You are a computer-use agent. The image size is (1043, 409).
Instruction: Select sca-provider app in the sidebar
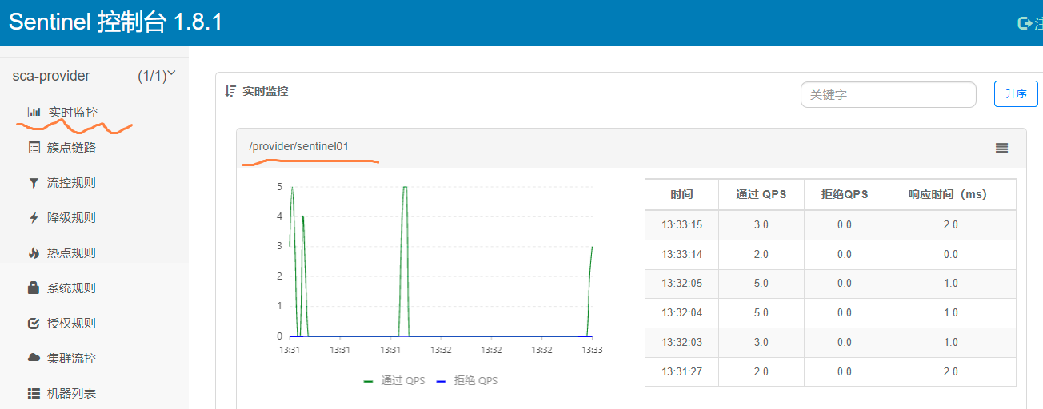coord(51,76)
